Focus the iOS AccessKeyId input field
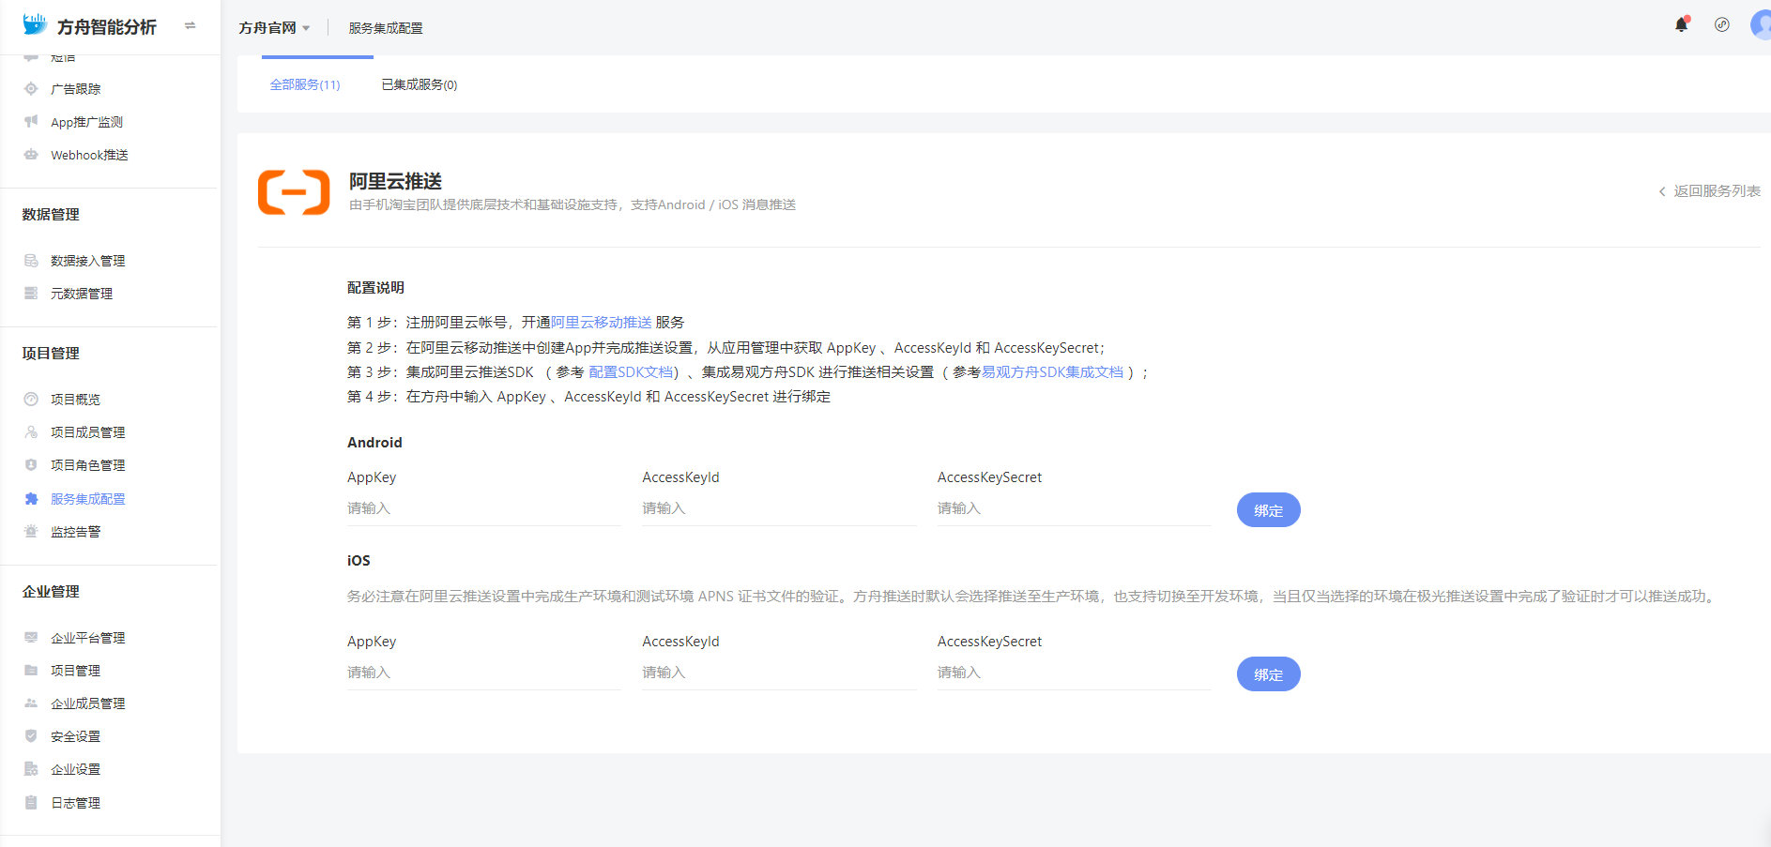The width and height of the screenshot is (1771, 847). coord(779,673)
